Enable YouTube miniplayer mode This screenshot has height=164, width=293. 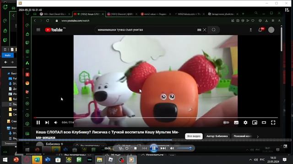pyautogui.click(x=255, y=123)
